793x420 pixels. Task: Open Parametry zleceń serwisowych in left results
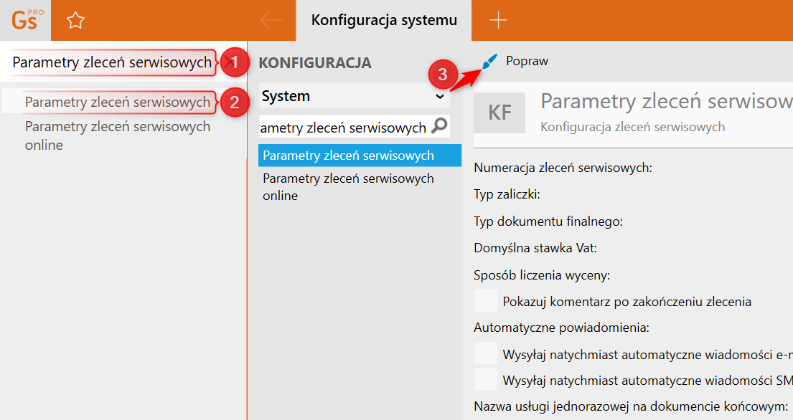click(117, 102)
